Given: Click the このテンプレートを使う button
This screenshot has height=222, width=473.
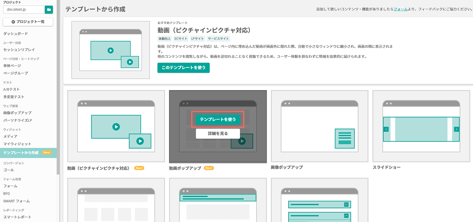Looking at the screenshot, I should coord(183,68).
